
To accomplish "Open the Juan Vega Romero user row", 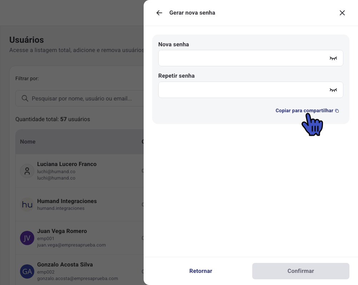I will click(x=79, y=238).
